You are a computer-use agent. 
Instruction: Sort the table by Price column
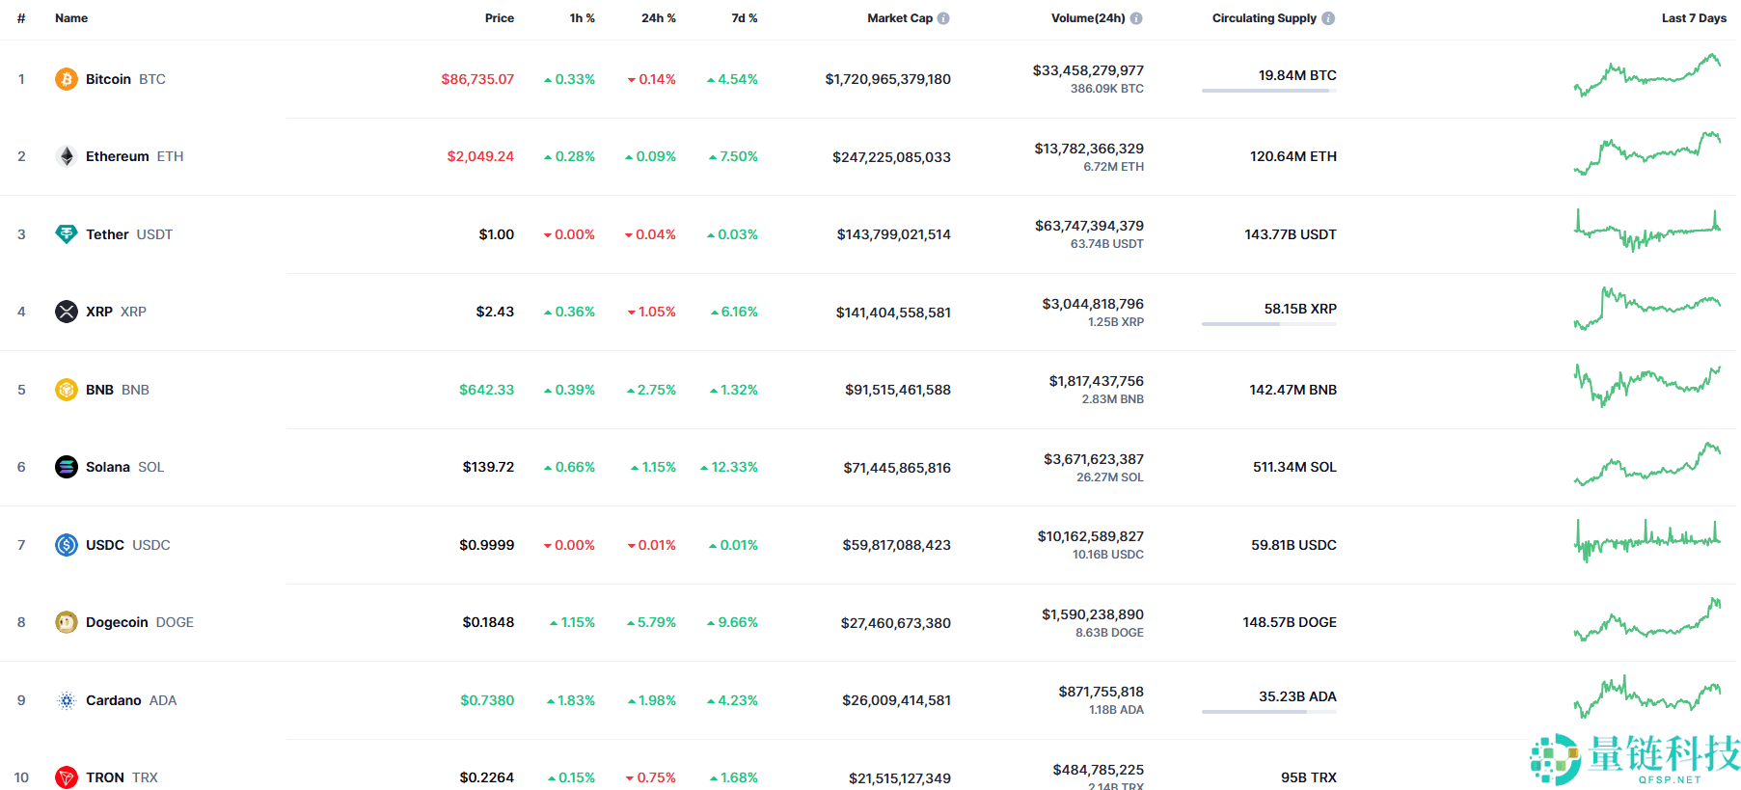(x=499, y=18)
